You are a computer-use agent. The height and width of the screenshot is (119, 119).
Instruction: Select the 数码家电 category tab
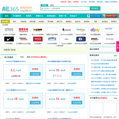click(87, 21)
